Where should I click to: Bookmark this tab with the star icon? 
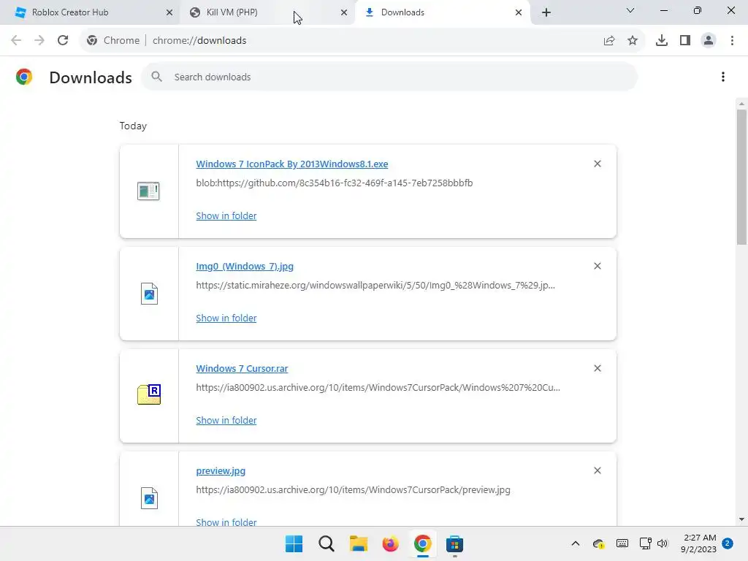click(633, 41)
